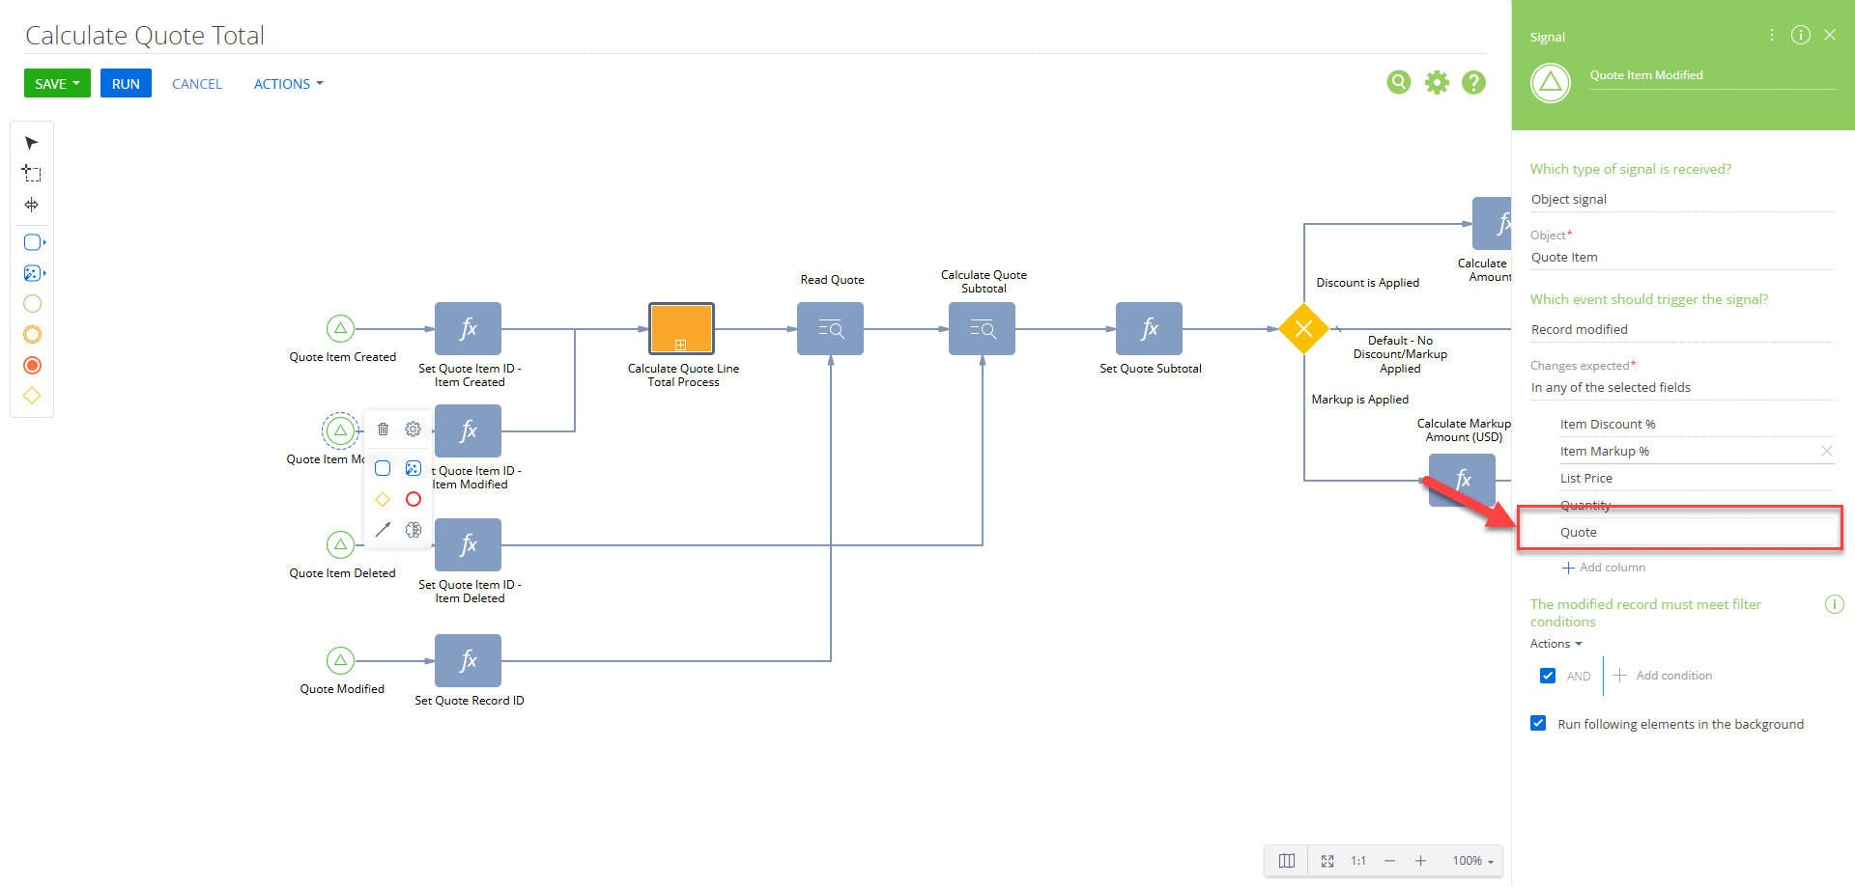Edit the Quote Item Modified title field

(1713, 75)
